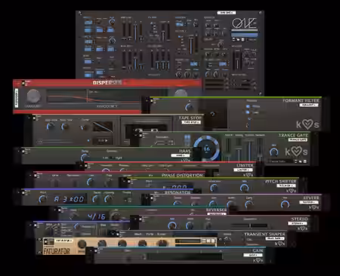Viewport: 340px width, 276px height.
Task: Open the Stereo preset dropdown
Action: click(x=298, y=223)
